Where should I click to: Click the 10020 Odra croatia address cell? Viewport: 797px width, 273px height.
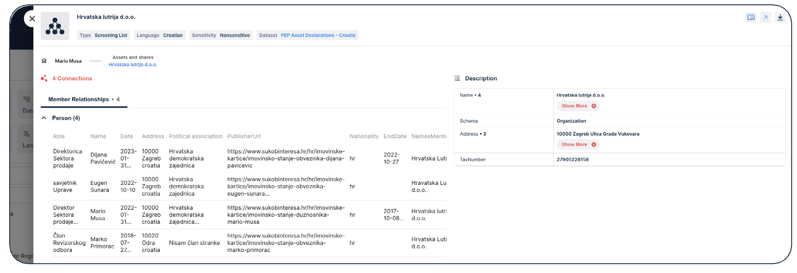(x=151, y=243)
